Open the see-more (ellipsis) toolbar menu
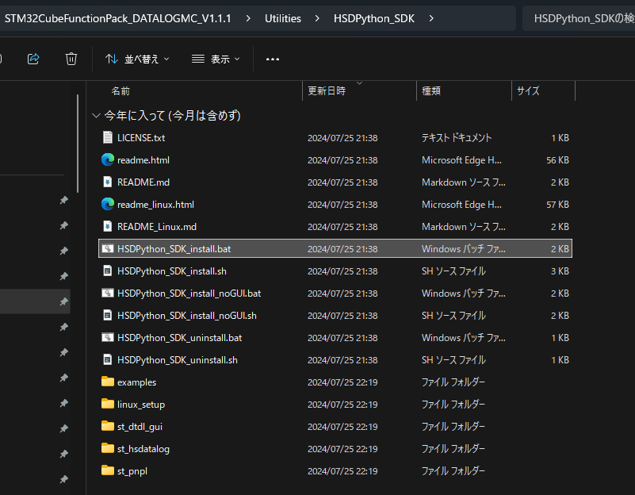Screen dimensions: 635x495 [273, 58]
